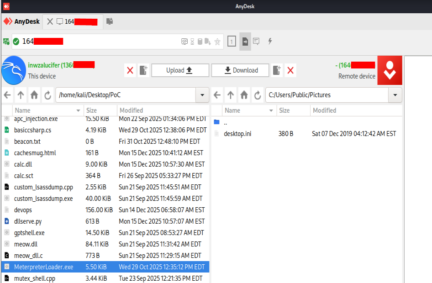Sort local files by Modified column
Viewport: 432px width, 283px height.
(x=163, y=110)
